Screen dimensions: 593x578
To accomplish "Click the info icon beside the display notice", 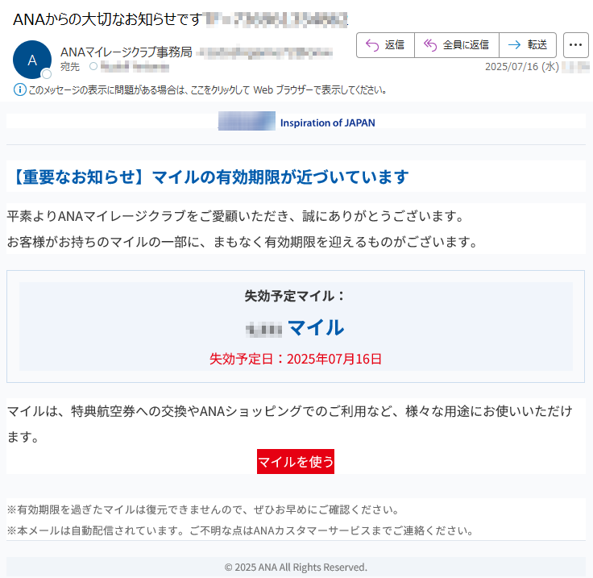I will [19, 90].
